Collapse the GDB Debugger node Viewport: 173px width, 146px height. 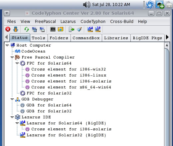12,99
